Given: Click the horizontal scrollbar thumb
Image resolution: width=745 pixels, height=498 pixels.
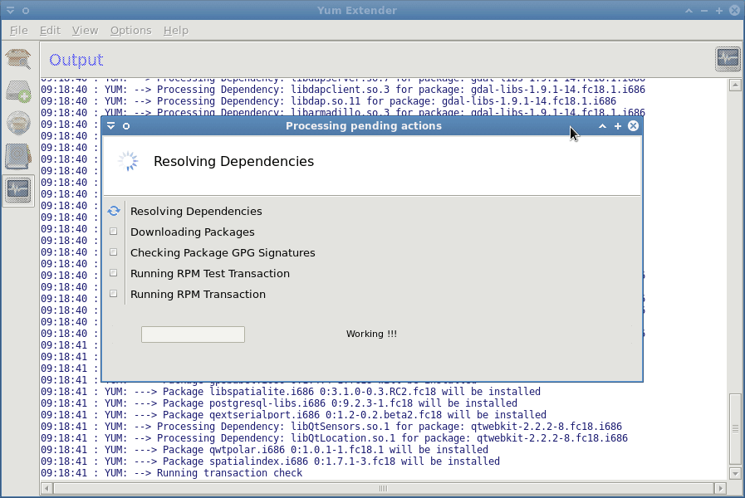Looking at the screenshot, I should click(x=384, y=488).
